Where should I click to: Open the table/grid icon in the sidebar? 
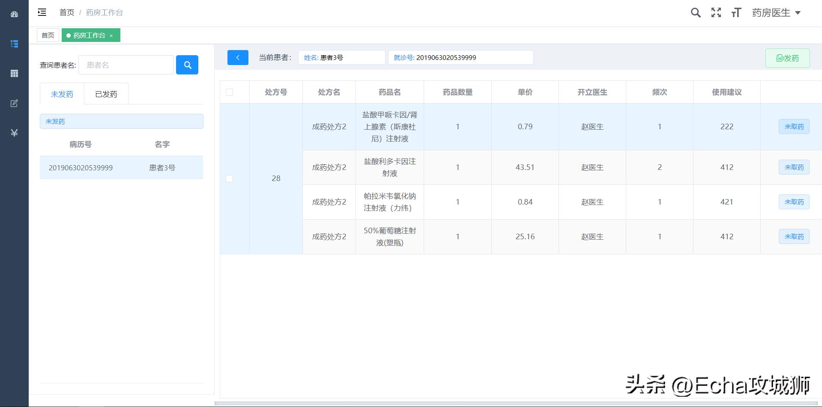click(x=14, y=74)
